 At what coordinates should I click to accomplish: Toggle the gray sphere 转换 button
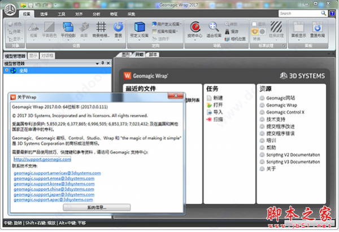(x=262, y=32)
